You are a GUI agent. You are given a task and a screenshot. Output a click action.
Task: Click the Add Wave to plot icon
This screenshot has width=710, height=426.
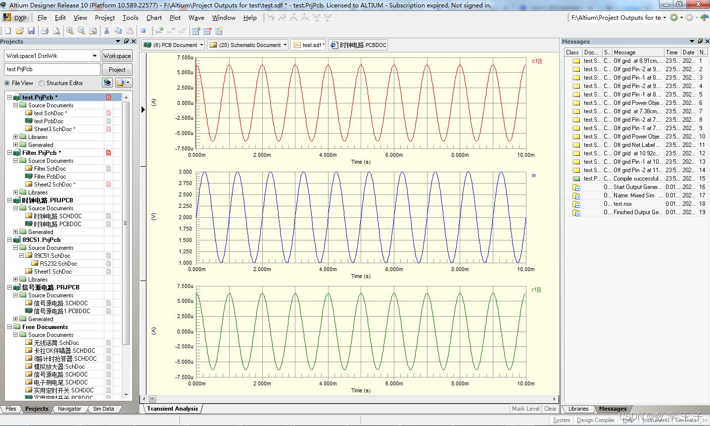(159, 31)
